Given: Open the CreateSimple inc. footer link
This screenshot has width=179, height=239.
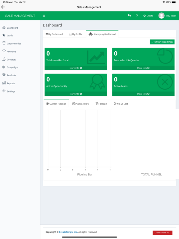Looking at the screenshot, I should pyautogui.click(x=68, y=232).
